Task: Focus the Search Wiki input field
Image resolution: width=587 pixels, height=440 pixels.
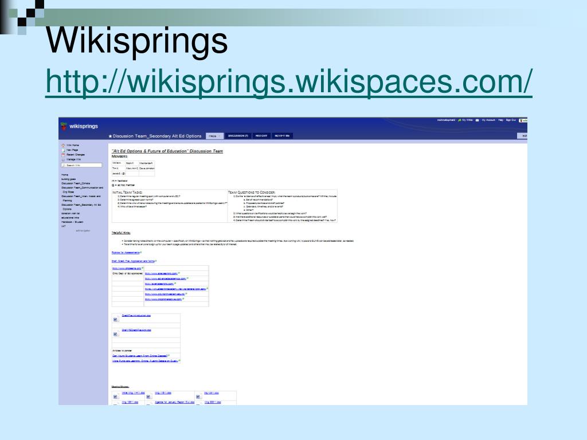Action: 81,165
